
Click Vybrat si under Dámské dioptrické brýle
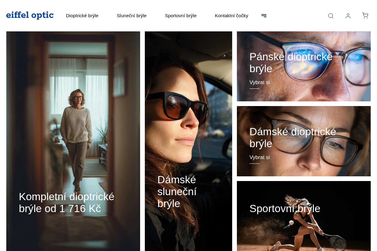pyautogui.click(x=260, y=158)
